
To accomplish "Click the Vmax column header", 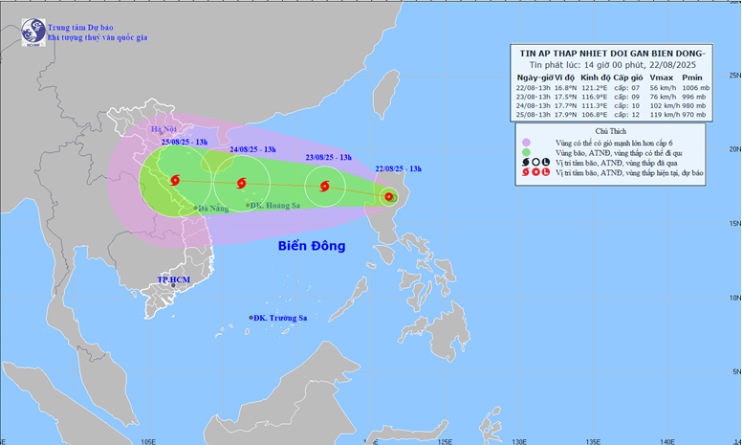I will pyautogui.click(x=661, y=77).
